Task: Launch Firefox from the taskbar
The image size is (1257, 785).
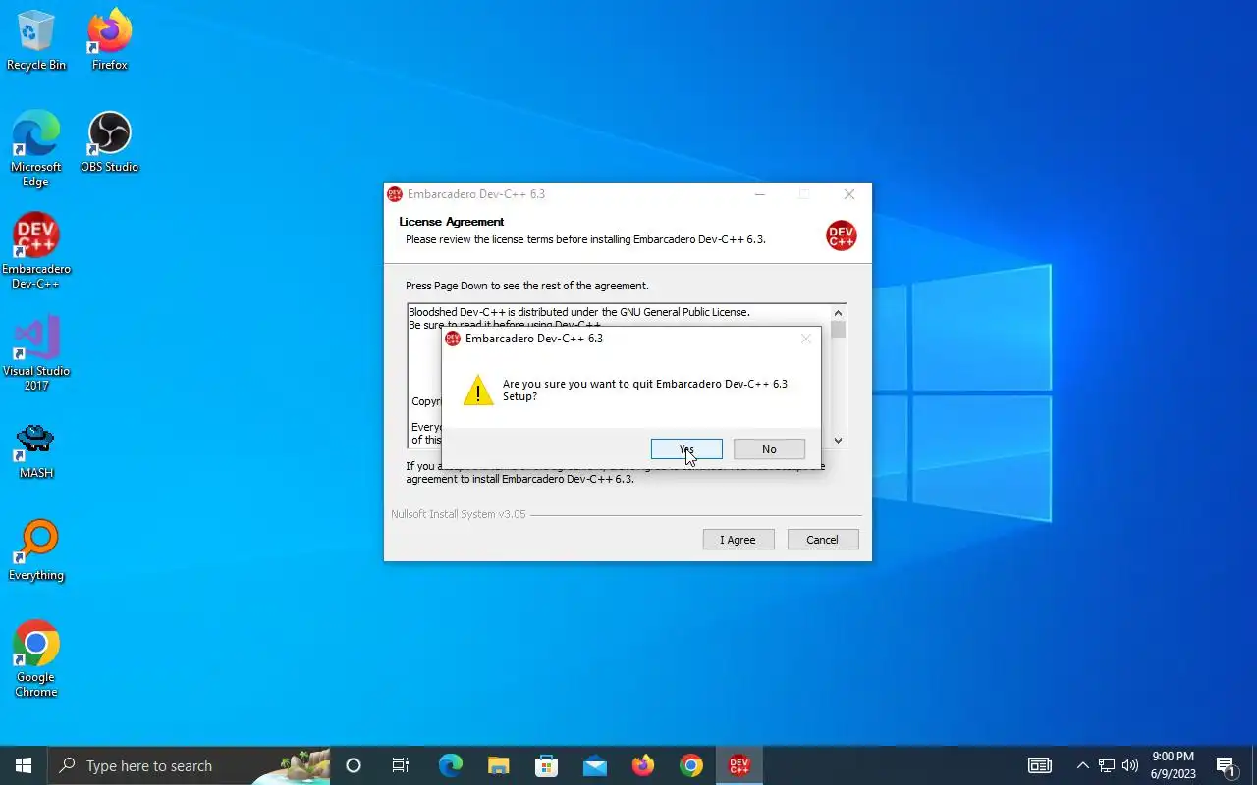Action: [x=643, y=765]
